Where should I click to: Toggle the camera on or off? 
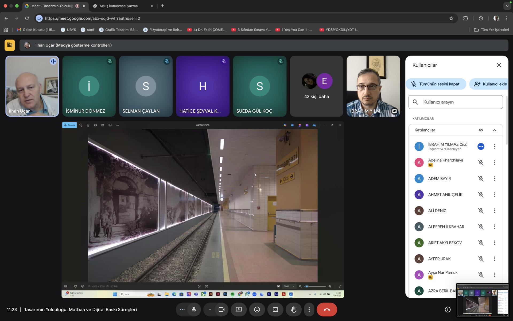point(221,309)
